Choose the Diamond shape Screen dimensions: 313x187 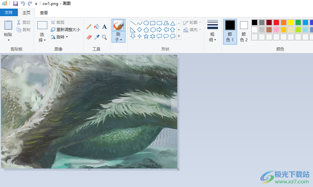point(140,30)
